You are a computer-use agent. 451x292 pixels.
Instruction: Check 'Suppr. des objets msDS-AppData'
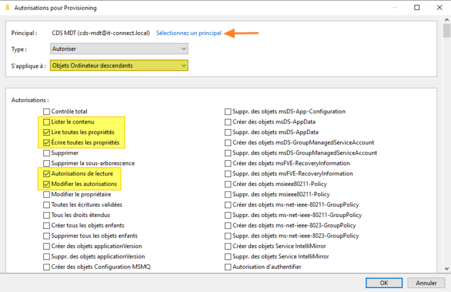click(x=228, y=132)
